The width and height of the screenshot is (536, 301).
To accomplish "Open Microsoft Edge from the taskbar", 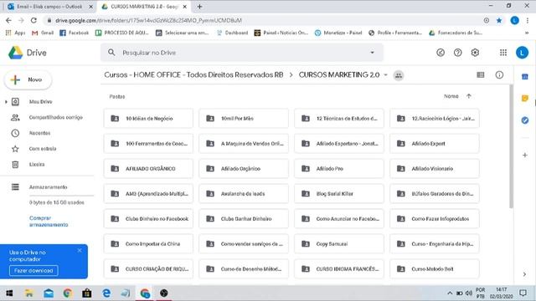I will tap(106, 293).
